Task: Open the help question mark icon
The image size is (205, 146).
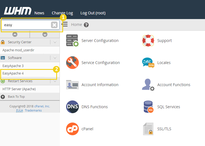Action: [x=86, y=25]
